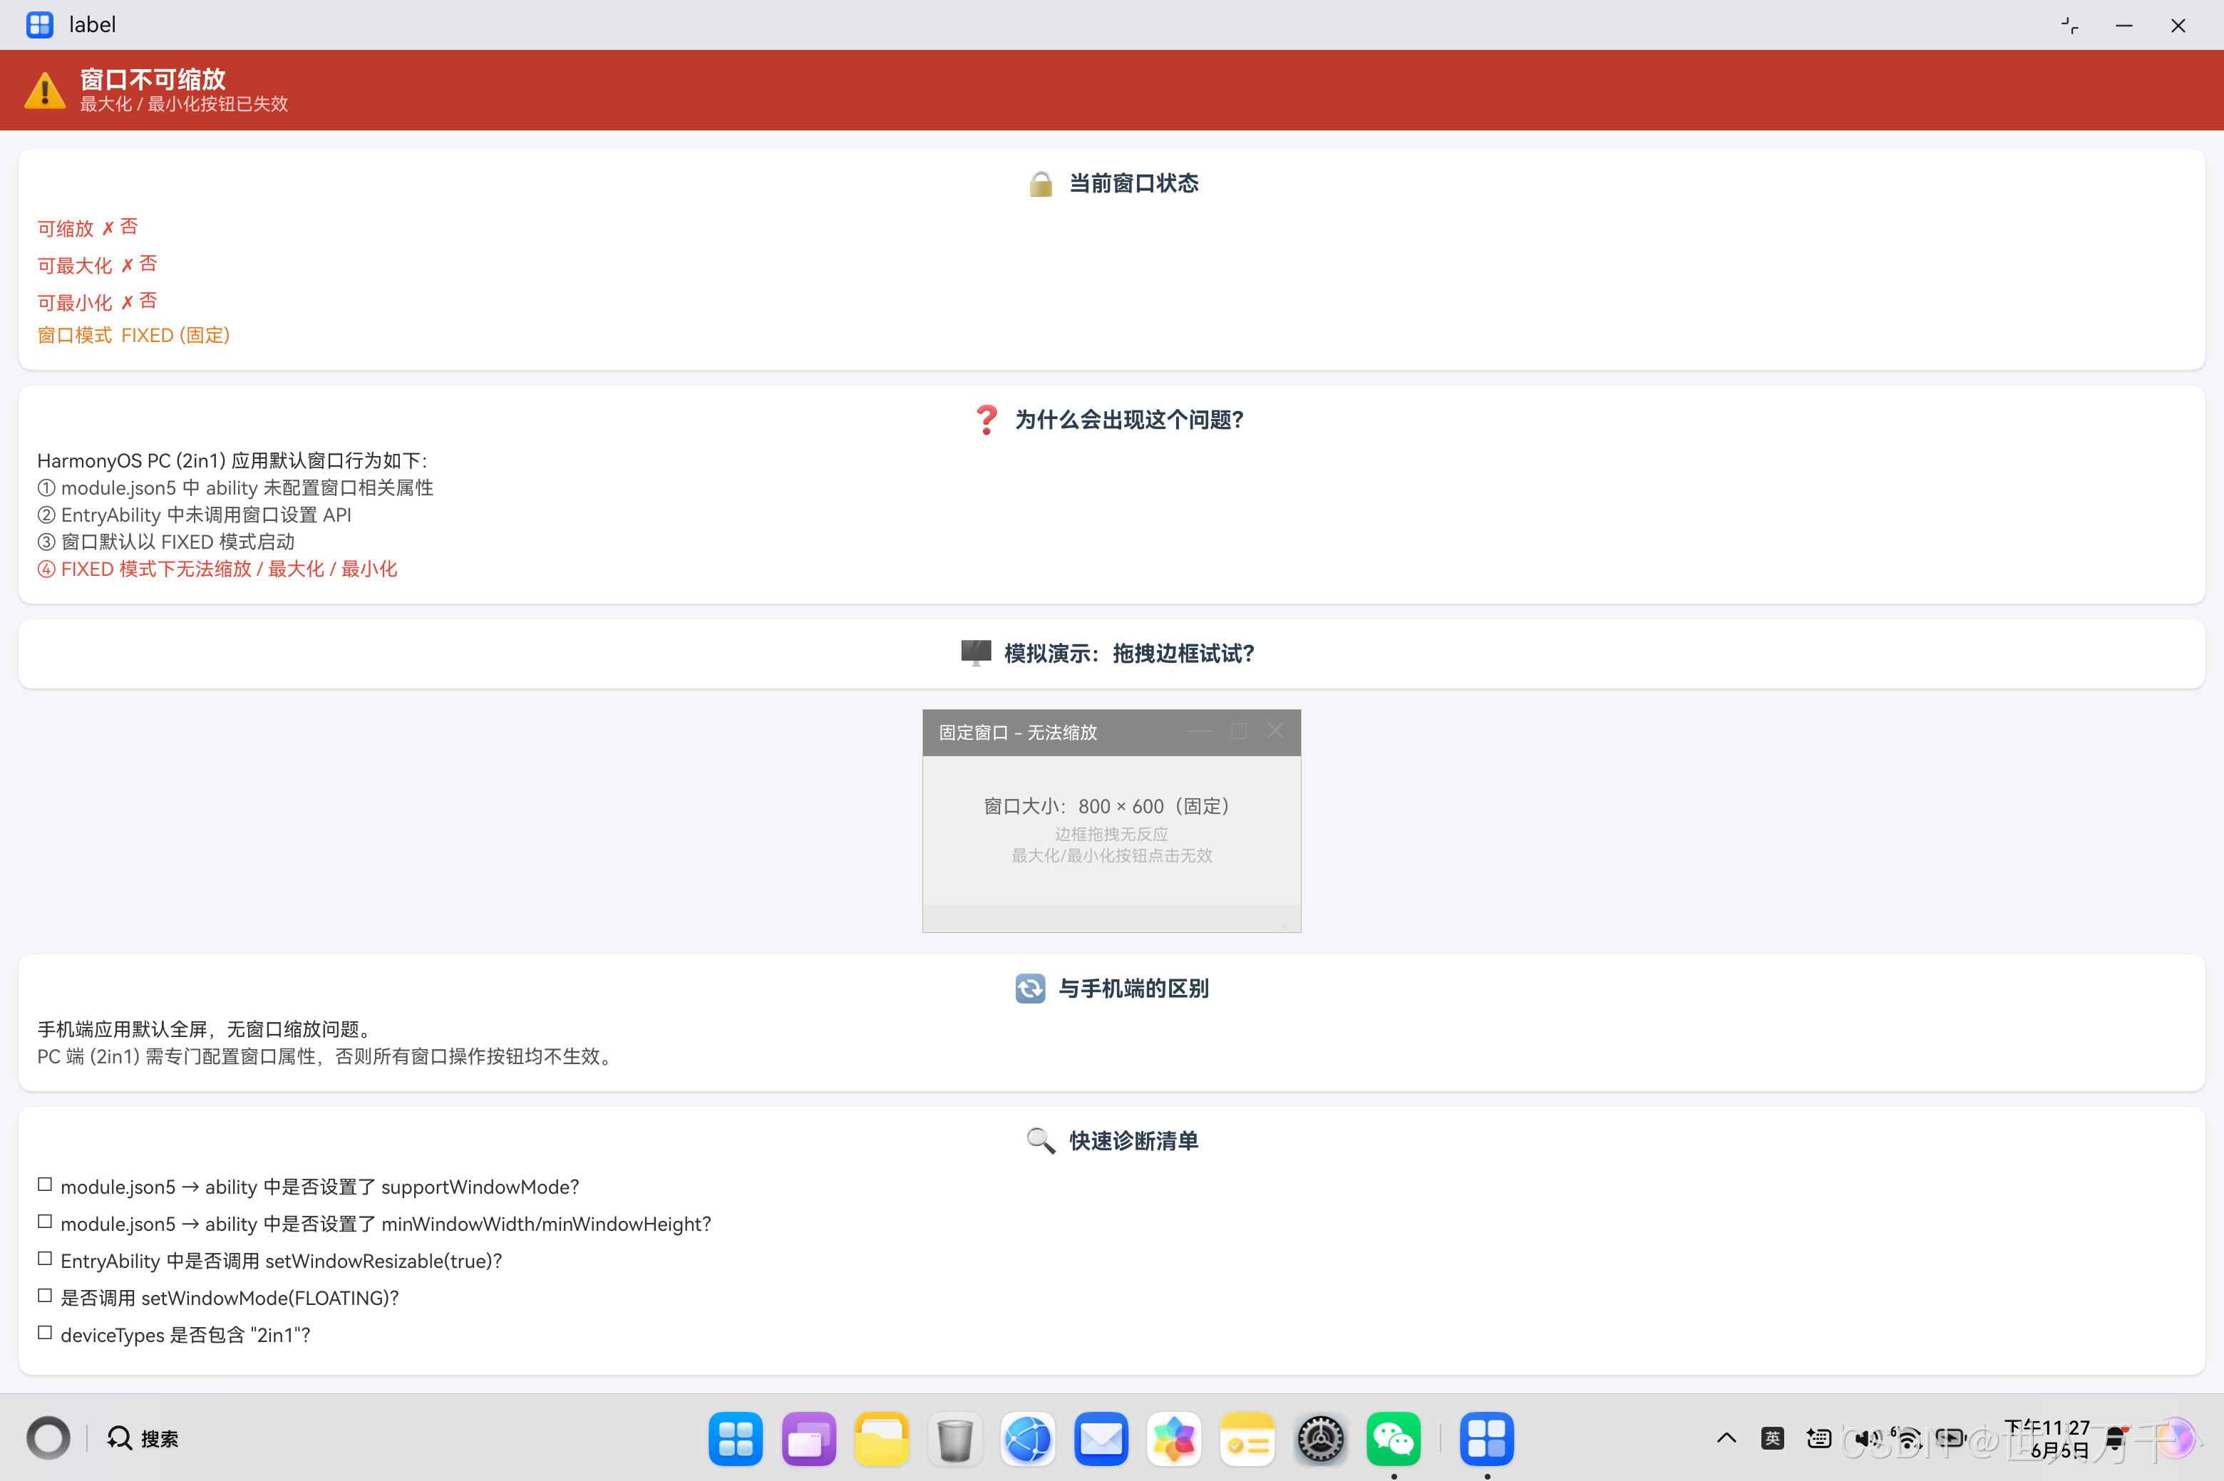This screenshot has width=2224, height=1481.
Task: Launch the browser from the dock
Action: coord(1029,1440)
